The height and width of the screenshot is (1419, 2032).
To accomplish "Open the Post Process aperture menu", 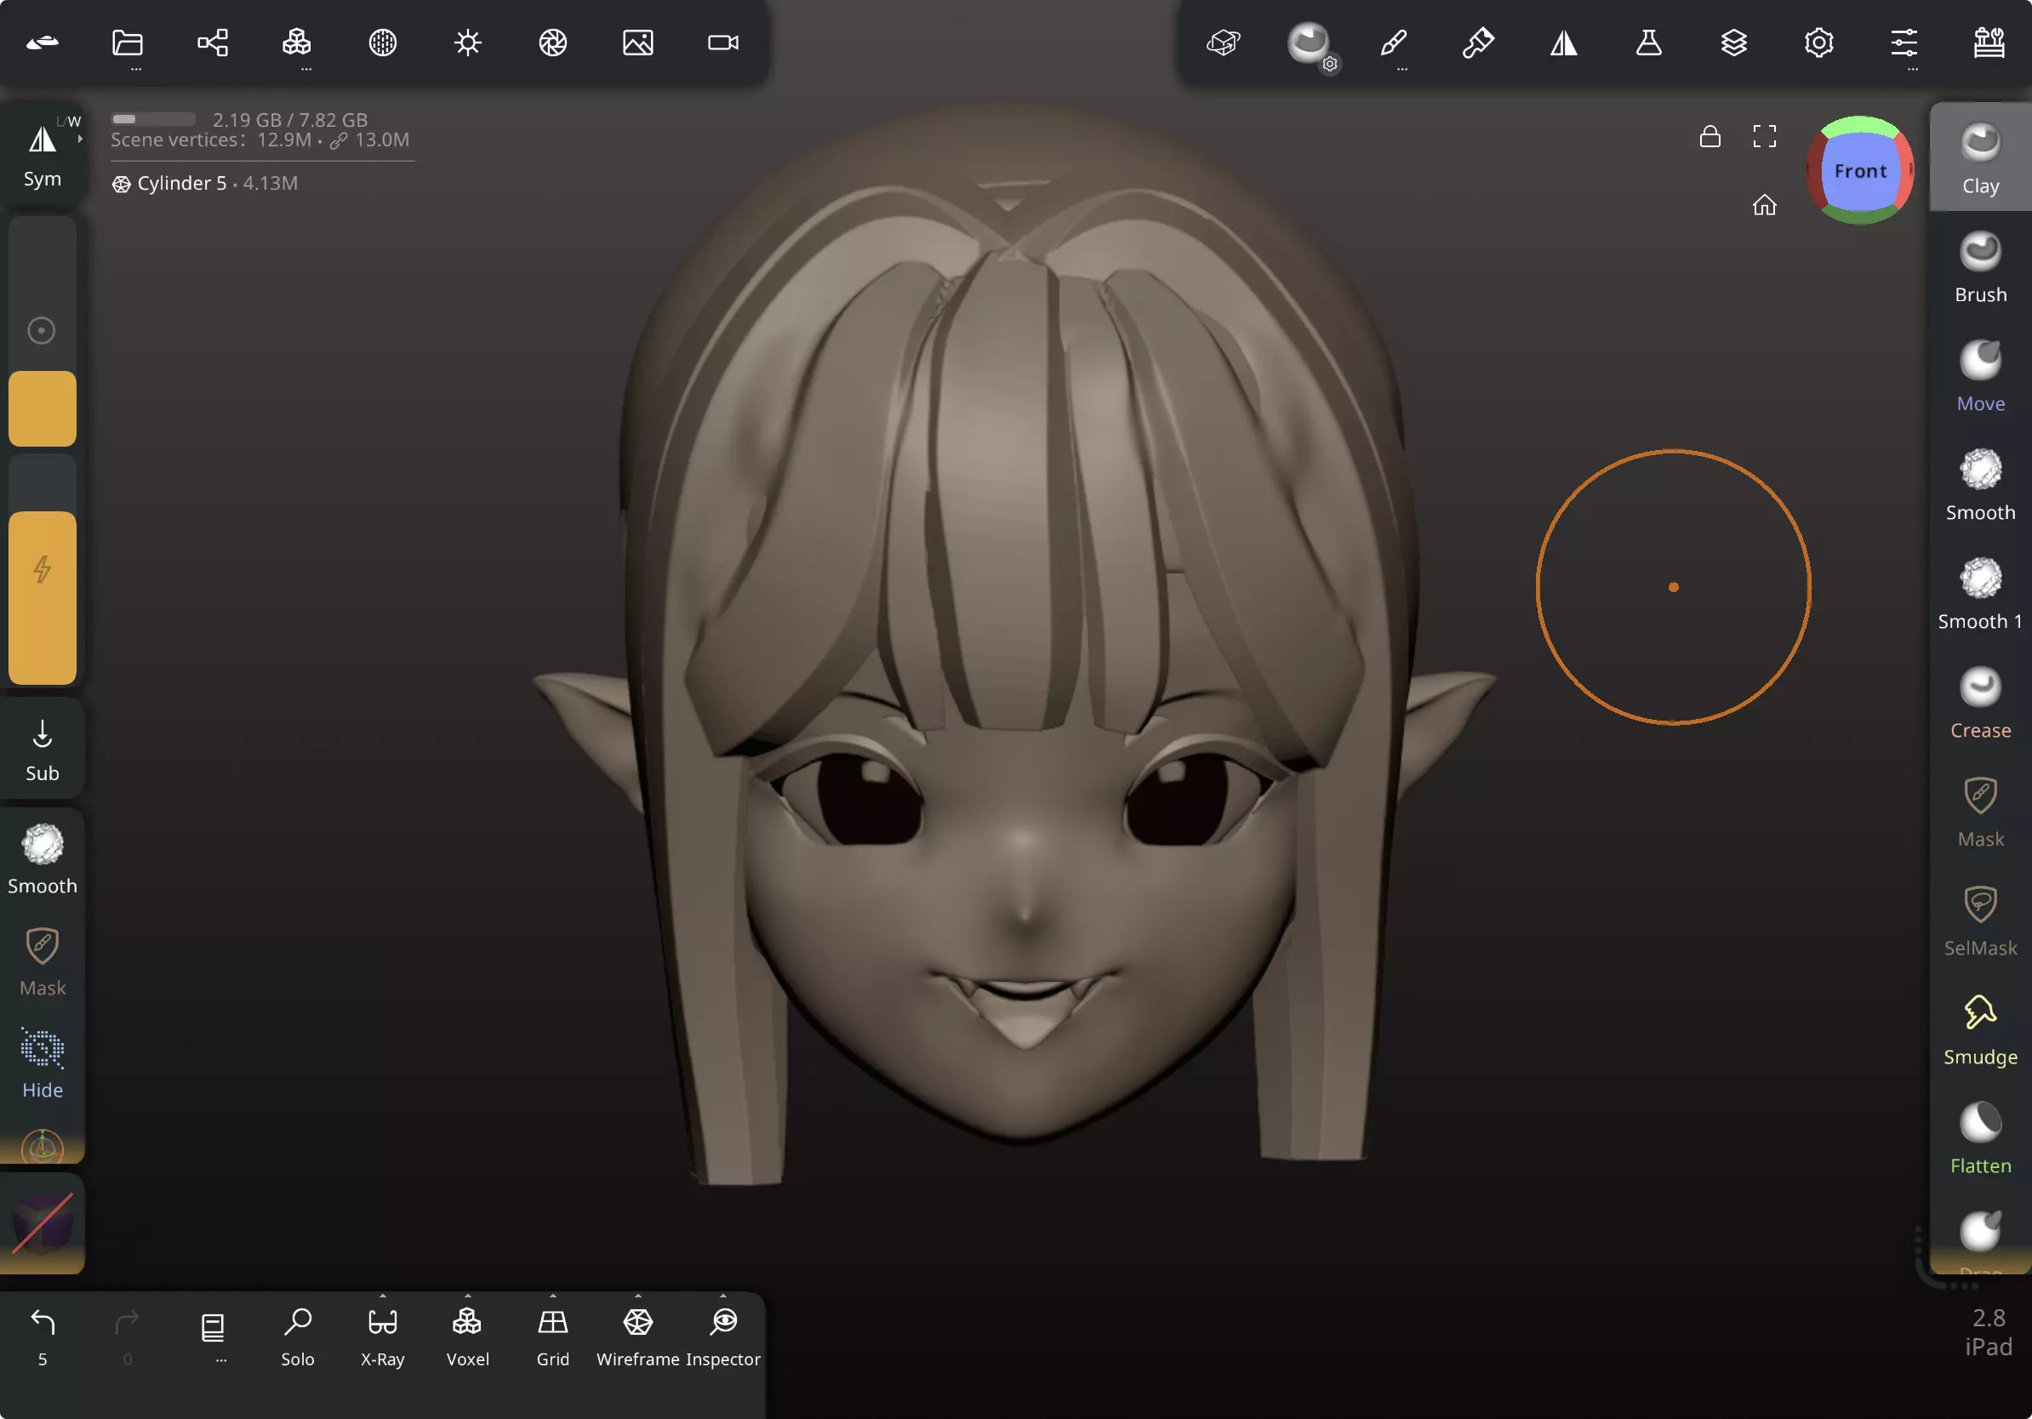I will 552,43.
